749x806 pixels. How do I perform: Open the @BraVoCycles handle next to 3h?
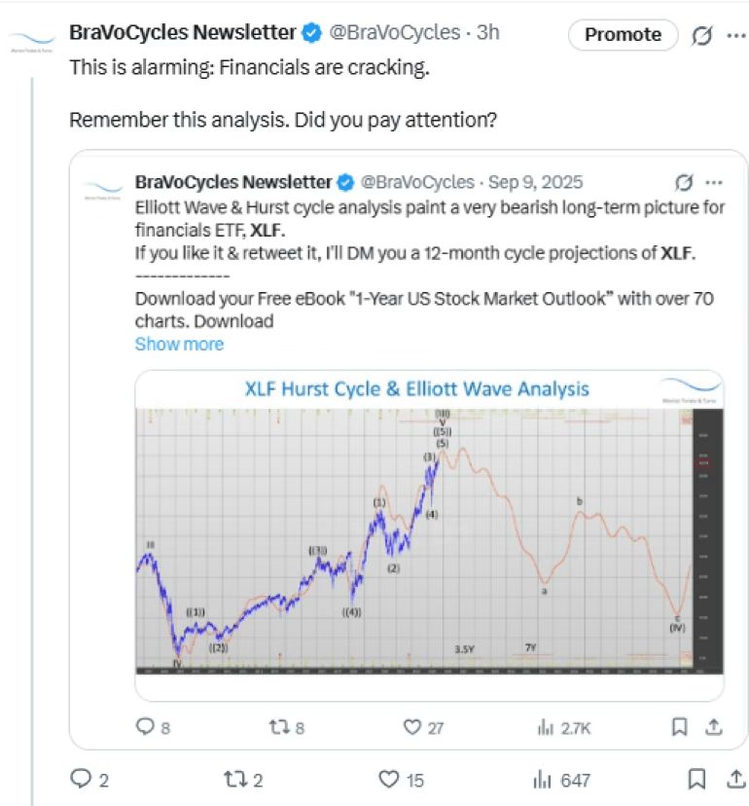[x=394, y=32]
